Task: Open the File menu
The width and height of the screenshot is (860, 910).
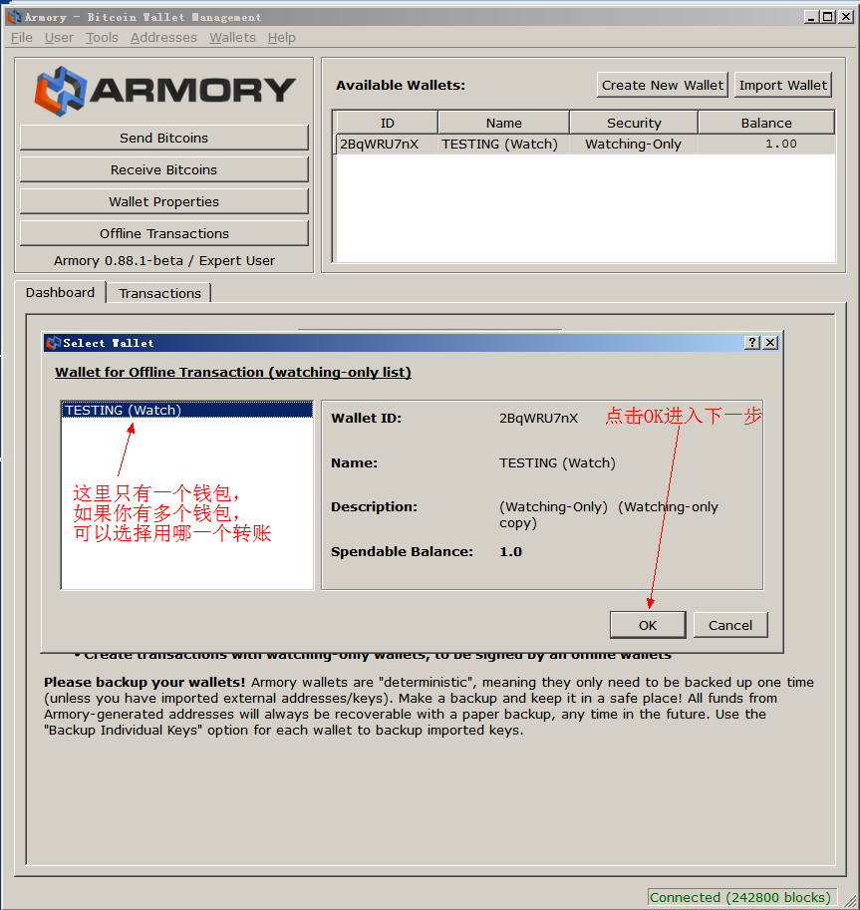Action: click(x=21, y=38)
